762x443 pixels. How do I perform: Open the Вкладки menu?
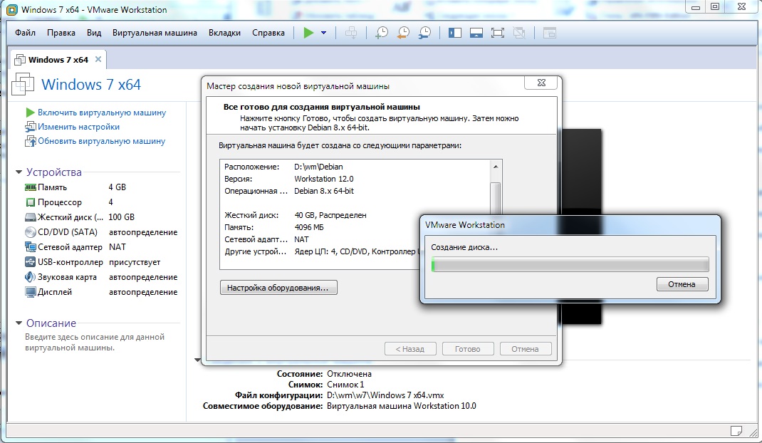coord(224,33)
